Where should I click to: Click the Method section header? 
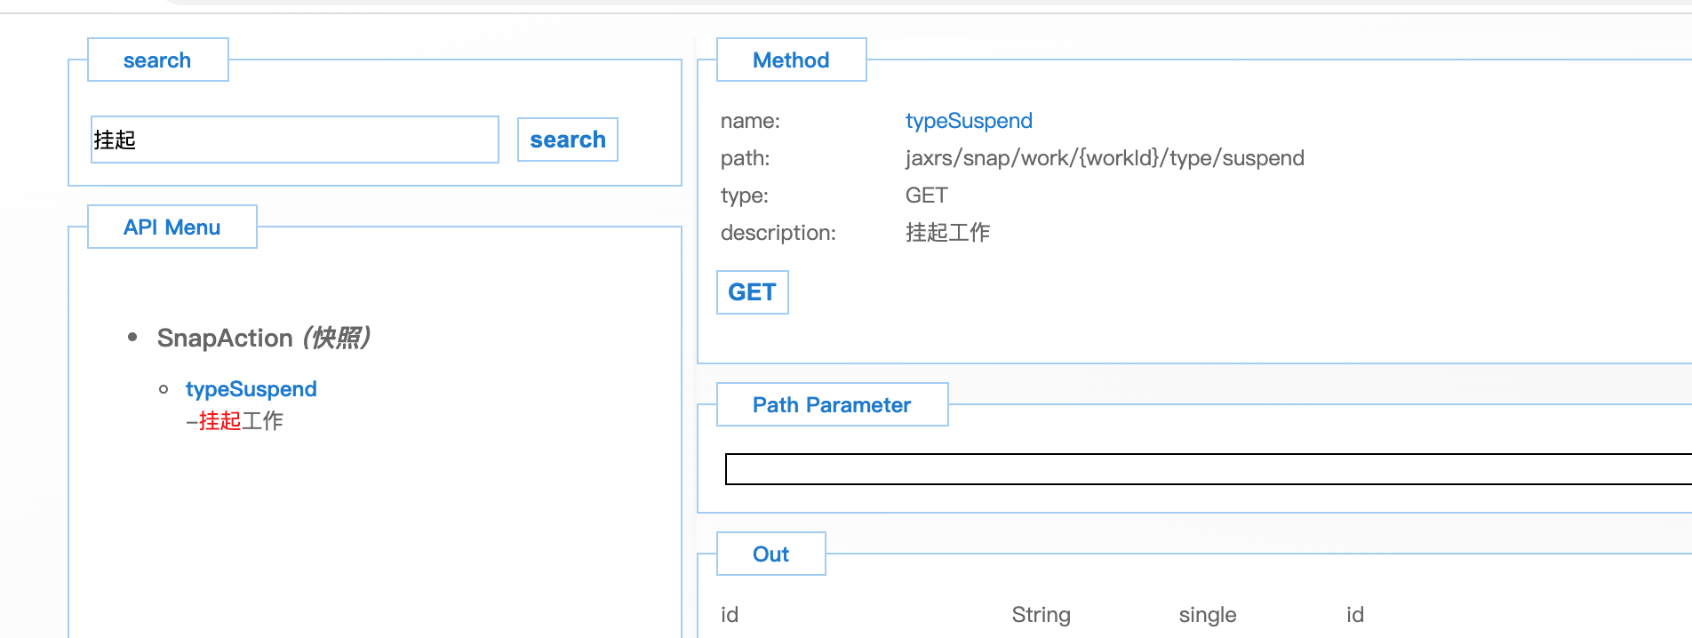click(791, 60)
